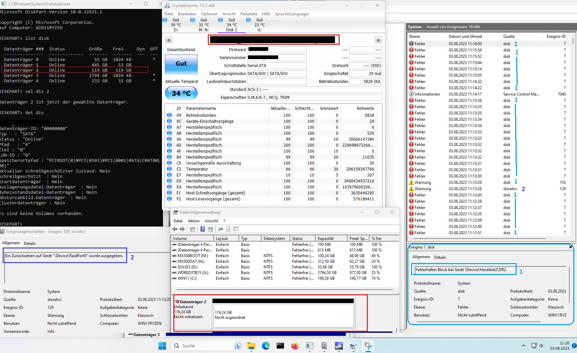Click the checkmark properties icon in Datenträgerverwaltung
Screen dimensions: 577x353
pos(228,229)
